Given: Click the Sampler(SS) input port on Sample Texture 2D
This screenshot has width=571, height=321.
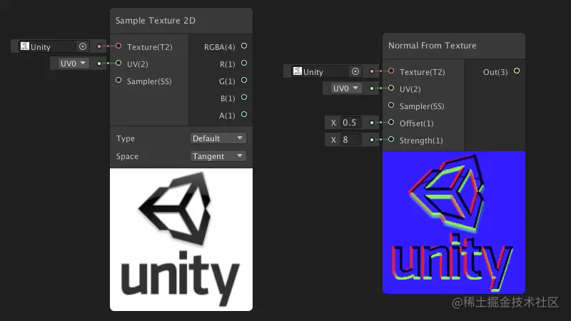Looking at the screenshot, I should [118, 80].
